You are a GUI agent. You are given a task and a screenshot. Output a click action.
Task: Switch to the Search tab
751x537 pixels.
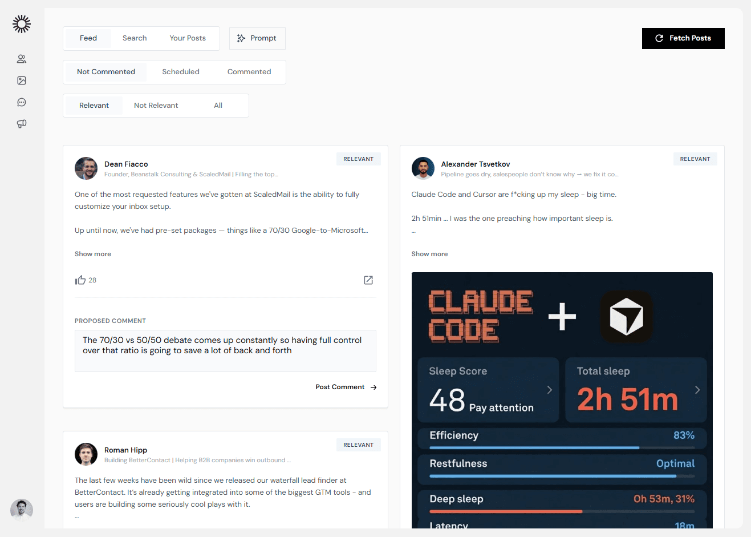135,38
